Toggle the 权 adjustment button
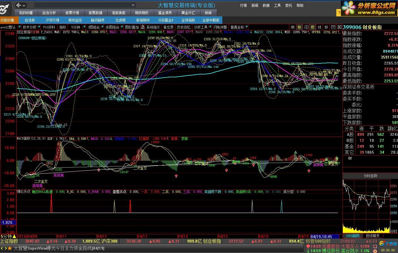The width and height of the screenshot is (398, 253). tap(313, 27)
